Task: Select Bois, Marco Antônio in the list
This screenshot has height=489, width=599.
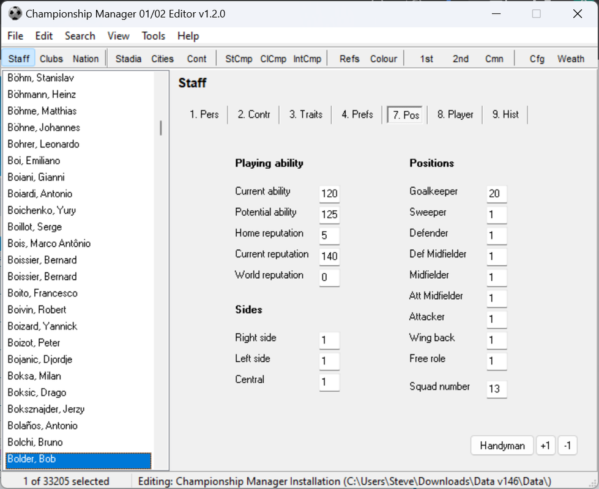Action: click(x=79, y=243)
